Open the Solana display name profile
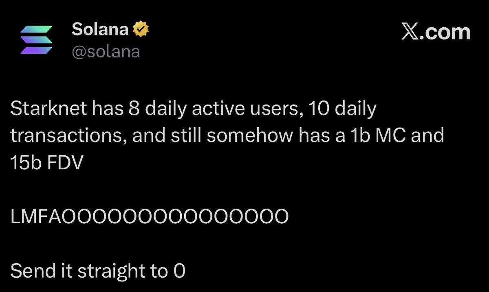Image resolution: width=489 pixels, height=292 pixels. tap(100, 29)
